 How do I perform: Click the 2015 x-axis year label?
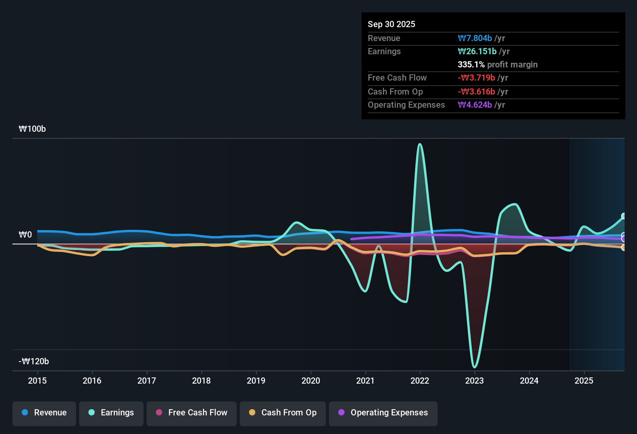click(37, 381)
